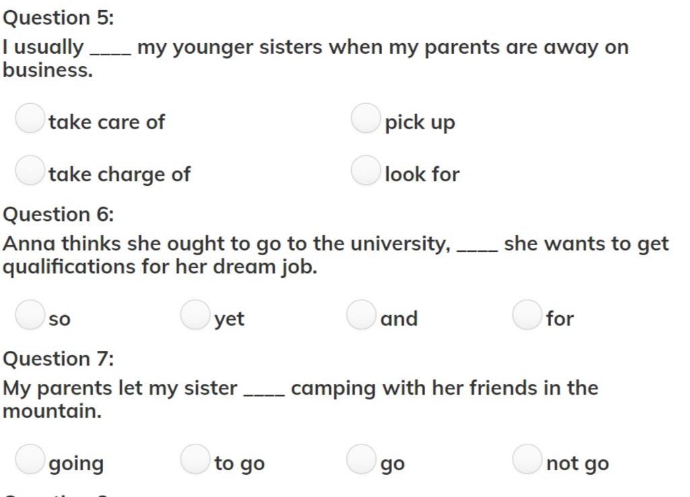Select 'so' for Question 6

(x=30, y=314)
